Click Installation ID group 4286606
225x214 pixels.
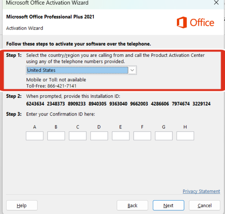[160, 104]
